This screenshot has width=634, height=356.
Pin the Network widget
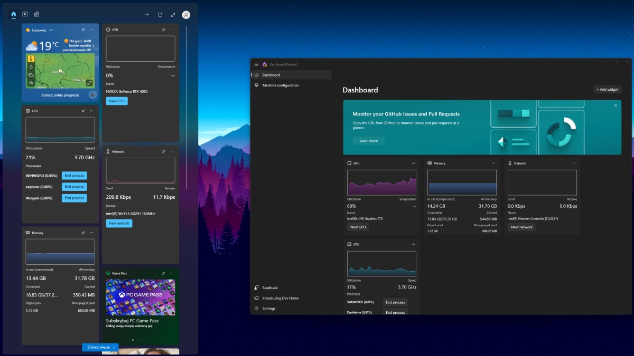(x=164, y=151)
